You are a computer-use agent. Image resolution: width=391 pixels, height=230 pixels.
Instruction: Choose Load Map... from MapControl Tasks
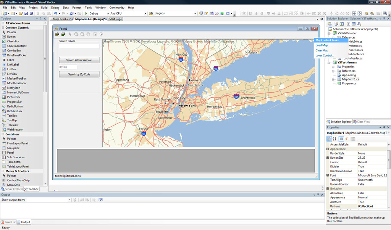point(323,45)
